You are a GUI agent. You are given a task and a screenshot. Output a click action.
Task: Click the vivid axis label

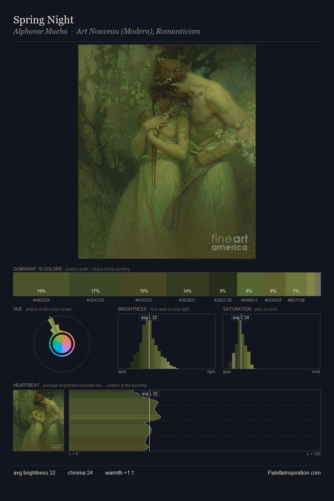pyautogui.click(x=316, y=372)
